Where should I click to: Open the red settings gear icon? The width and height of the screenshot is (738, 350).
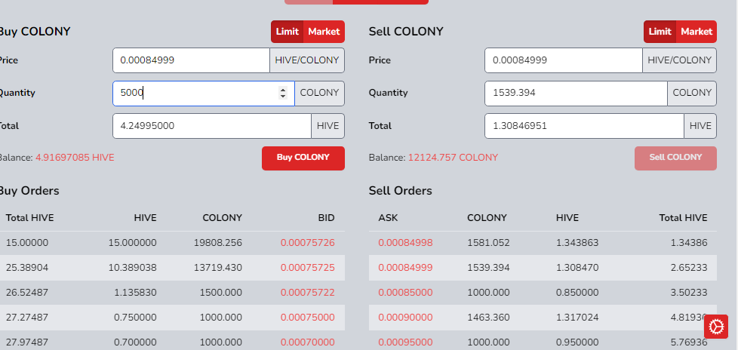click(x=716, y=327)
